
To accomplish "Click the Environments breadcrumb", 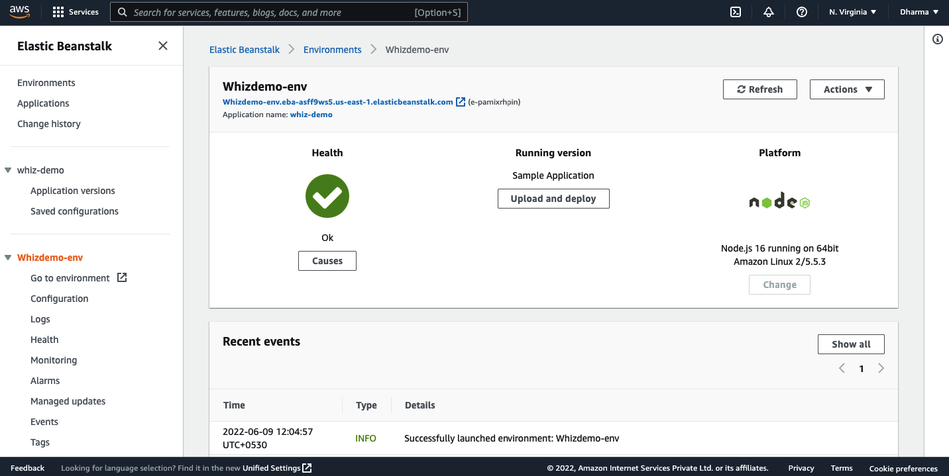I will (x=333, y=50).
